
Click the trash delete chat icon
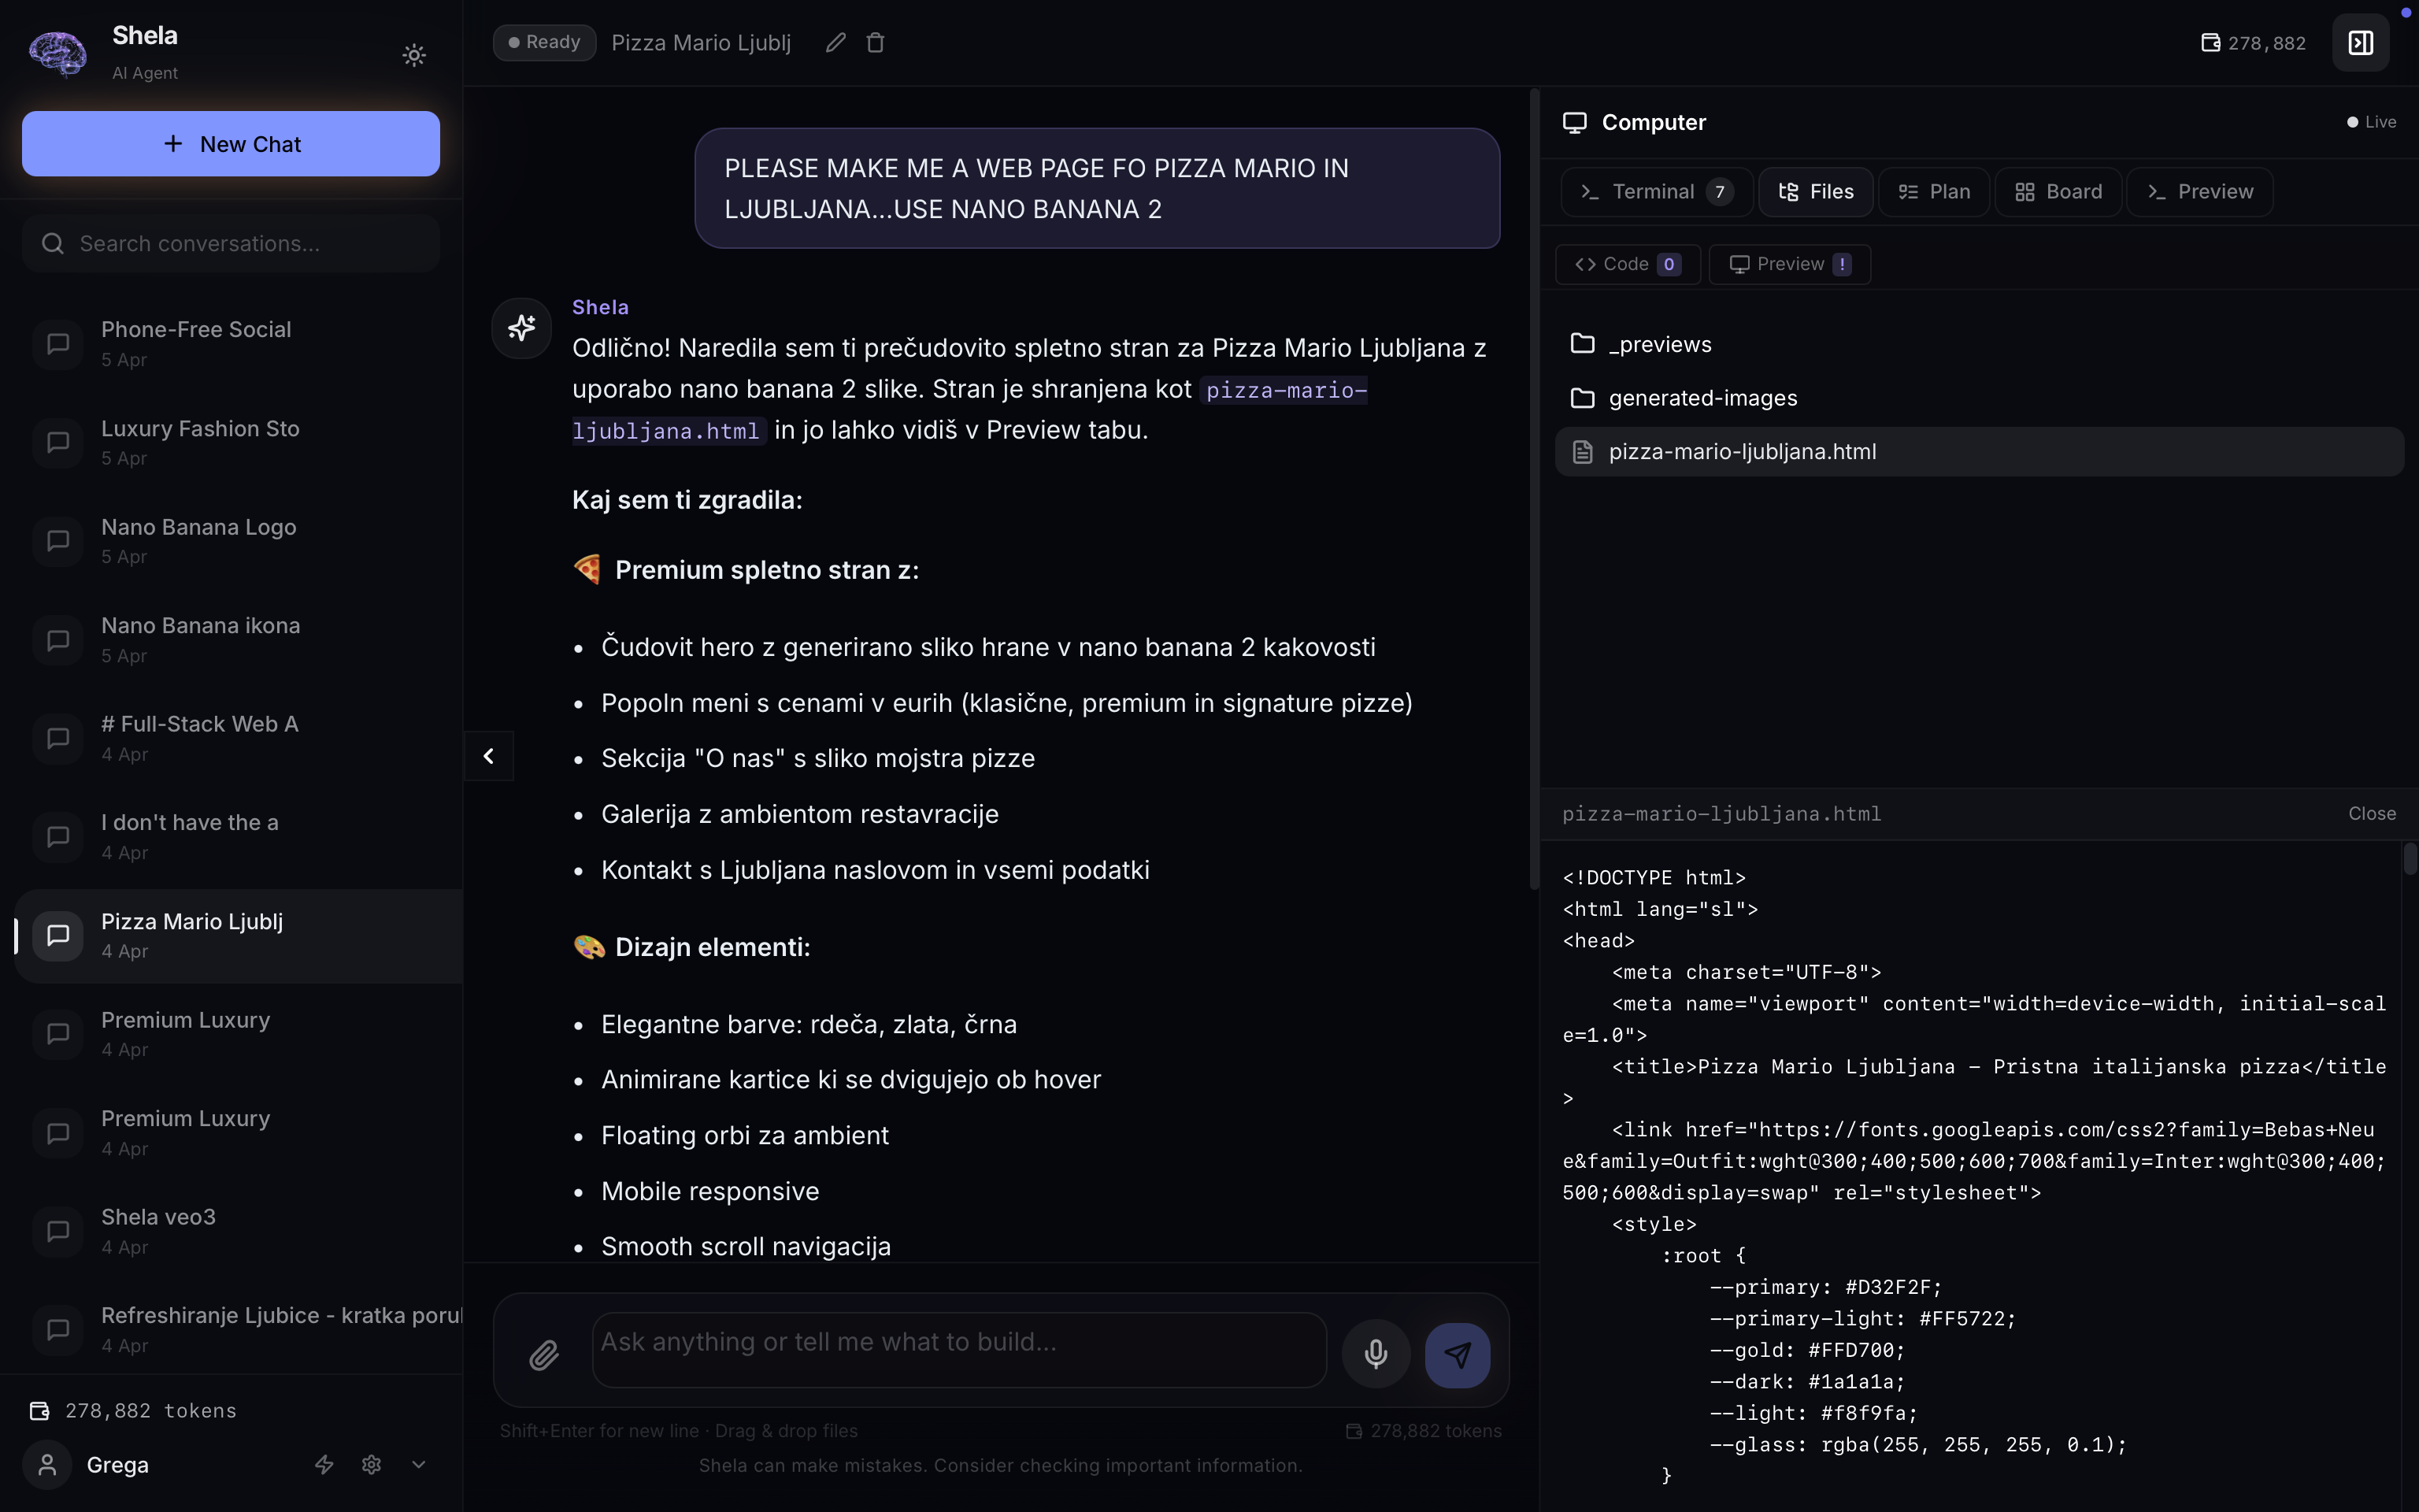[876, 42]
